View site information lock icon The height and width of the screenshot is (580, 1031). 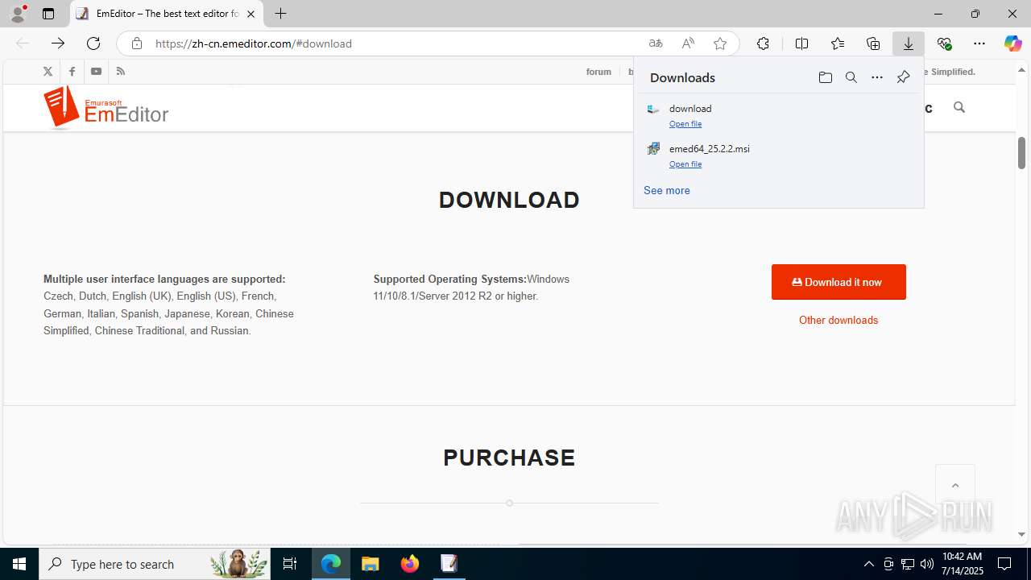point(137,43)
